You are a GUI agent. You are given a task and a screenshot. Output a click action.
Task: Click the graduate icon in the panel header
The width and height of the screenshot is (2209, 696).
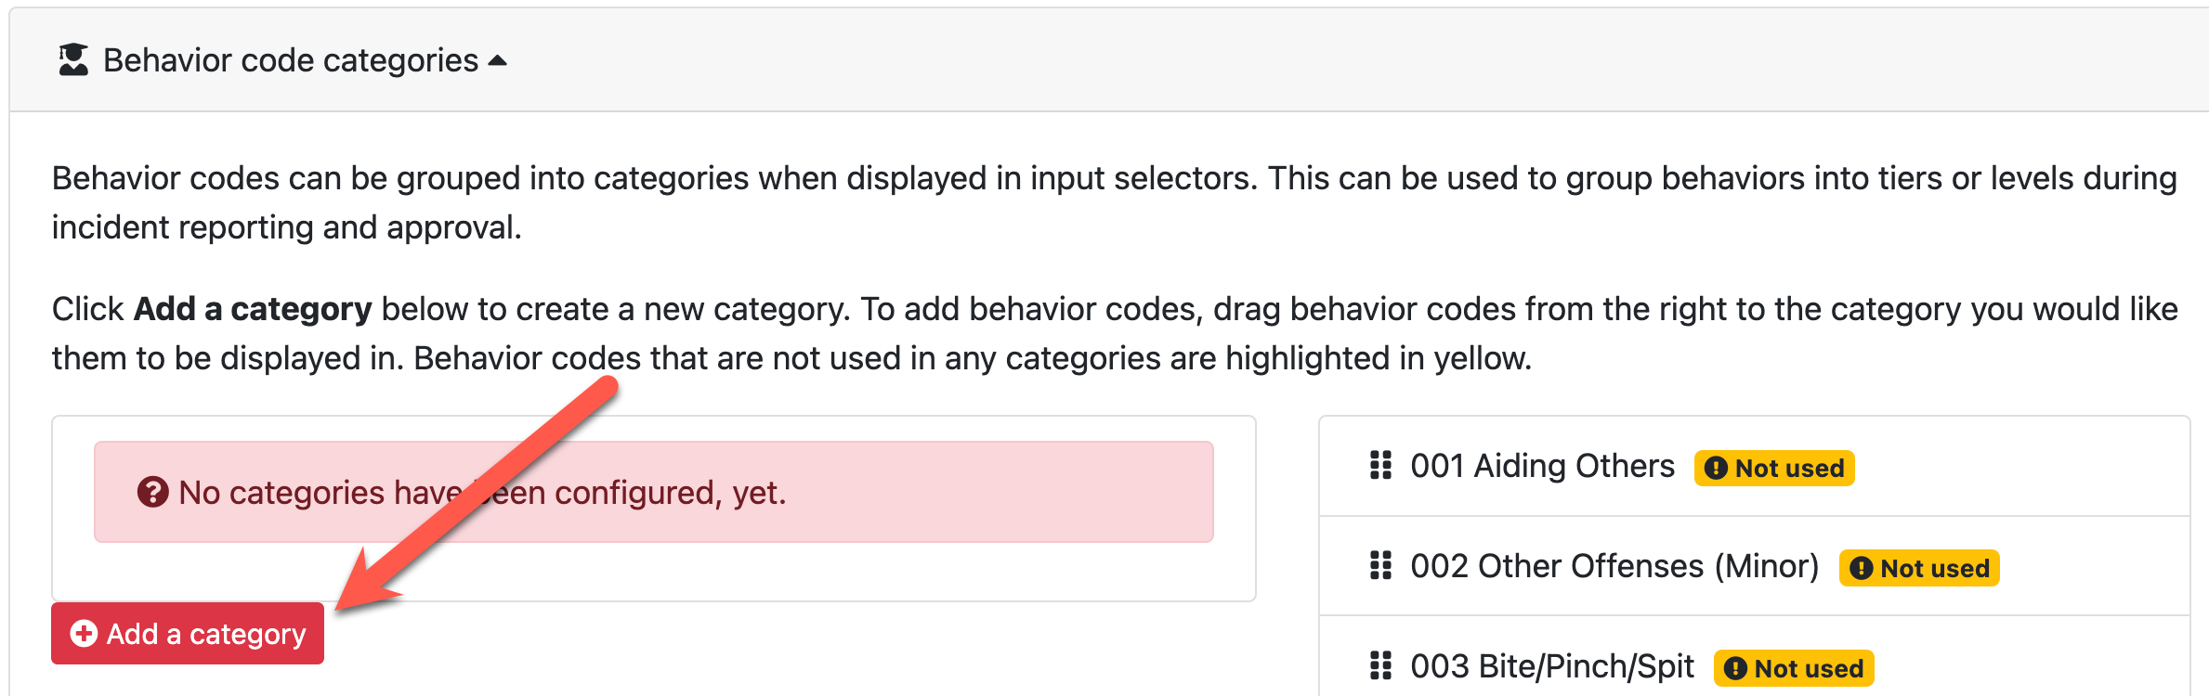tap(73, 60)
